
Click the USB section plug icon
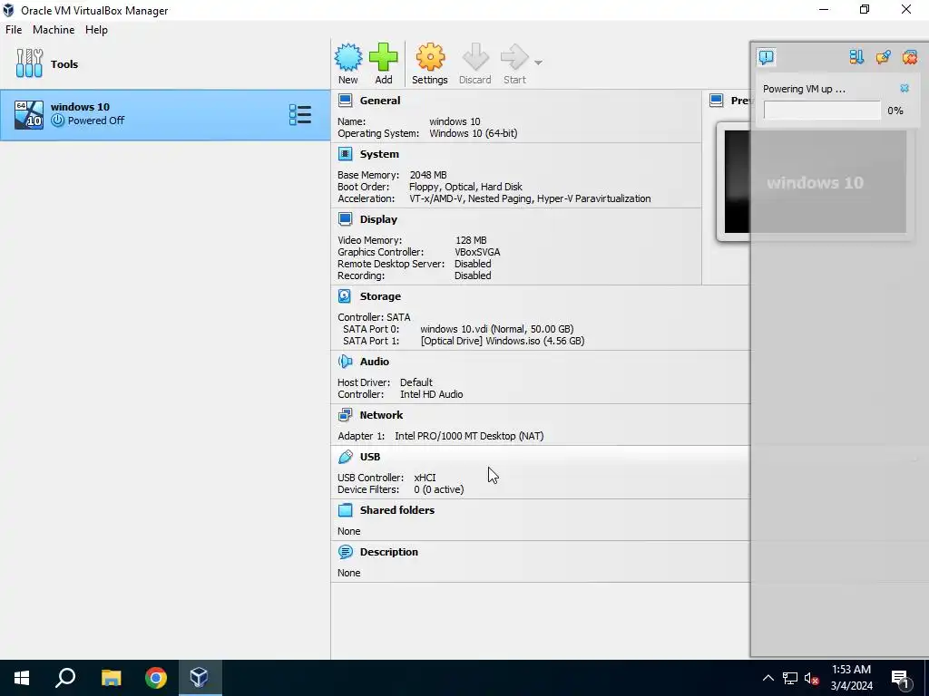(x=345, y=457)
